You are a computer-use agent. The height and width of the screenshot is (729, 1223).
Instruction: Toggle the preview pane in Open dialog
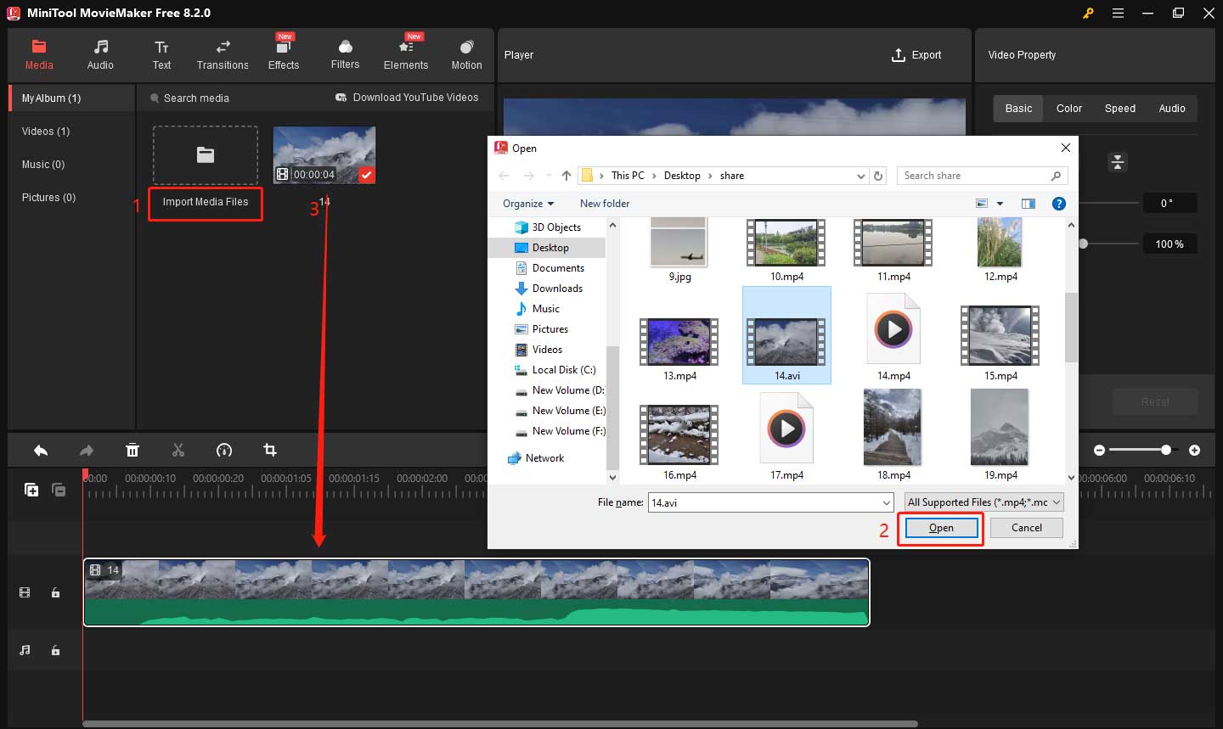(1029, 204)
